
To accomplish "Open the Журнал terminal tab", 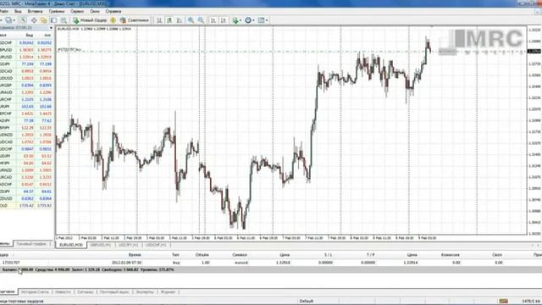I will click(x=168, y=291).
